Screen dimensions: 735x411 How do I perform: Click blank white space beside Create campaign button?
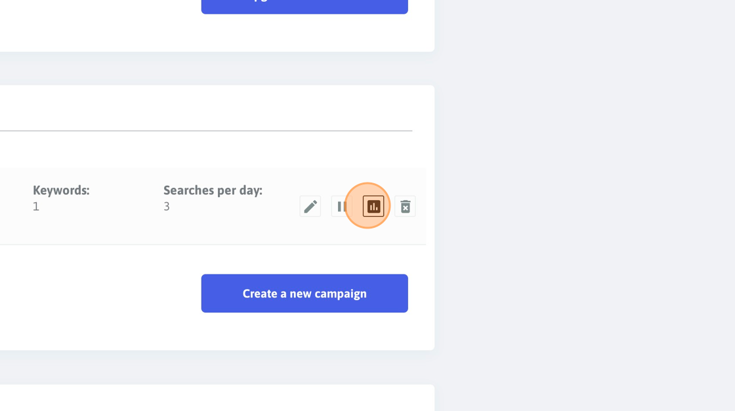(101, 293)
